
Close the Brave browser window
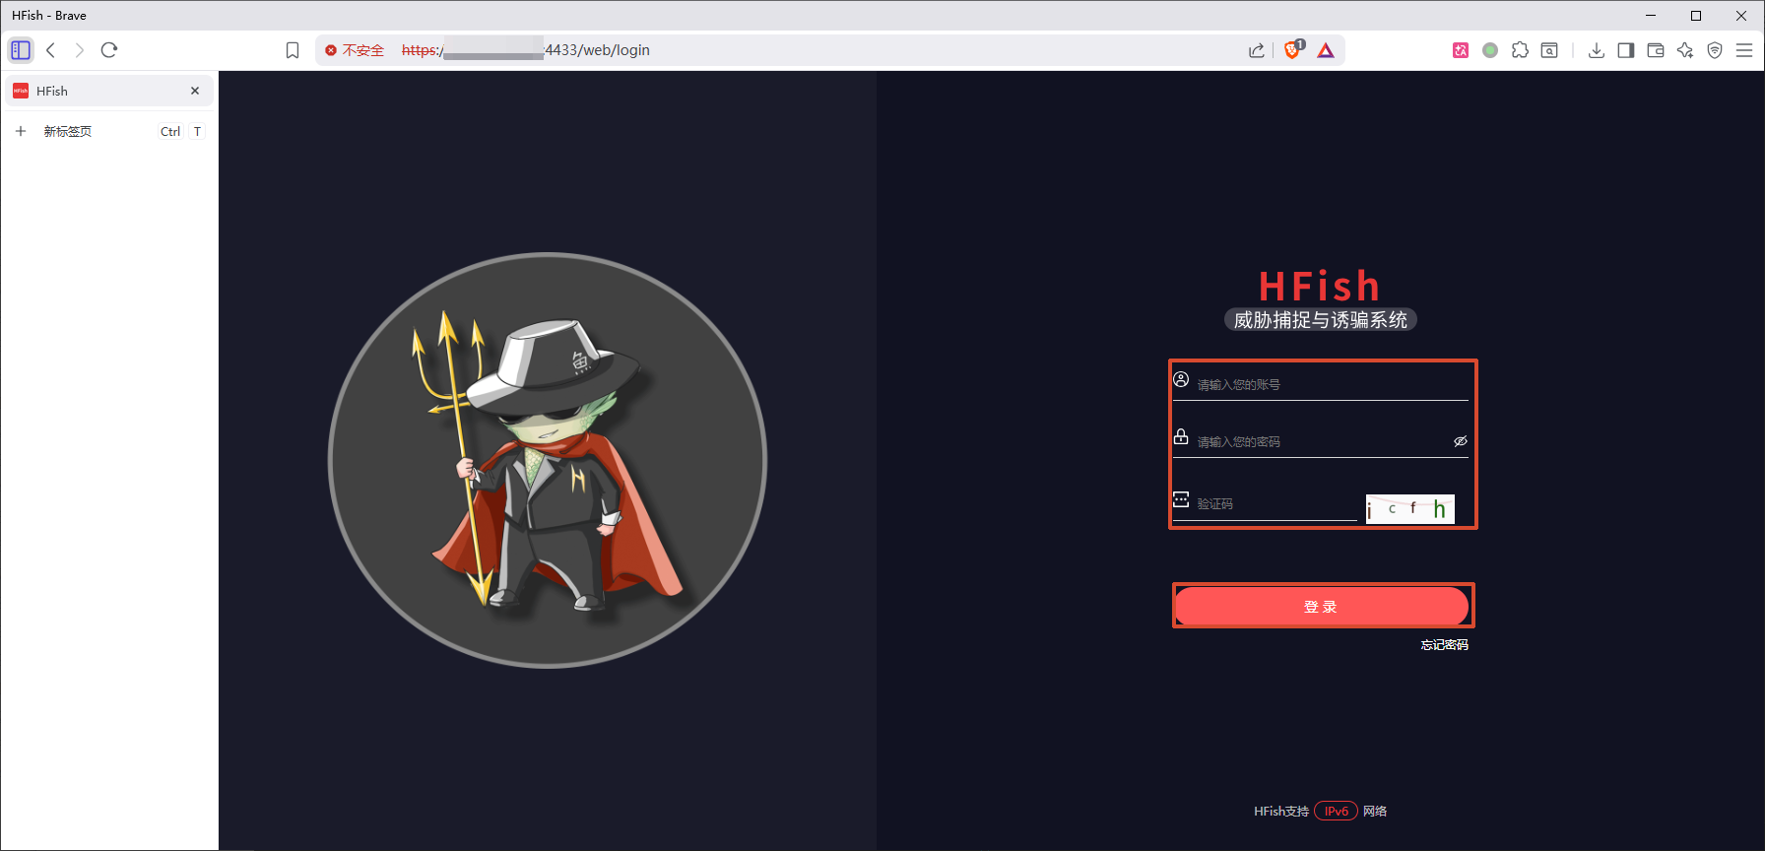(x=1741, y=16)
